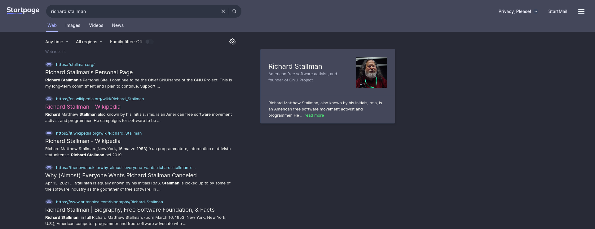The image size is (595, 229).
Task: Switch to the Images tab
Action: pos(73,25)
